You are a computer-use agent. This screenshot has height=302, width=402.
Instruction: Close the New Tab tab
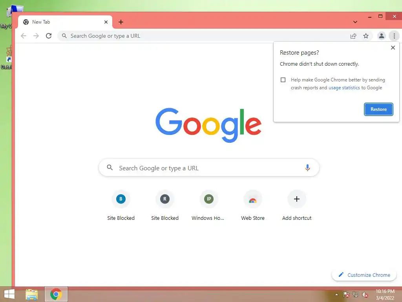click(106, 22)
